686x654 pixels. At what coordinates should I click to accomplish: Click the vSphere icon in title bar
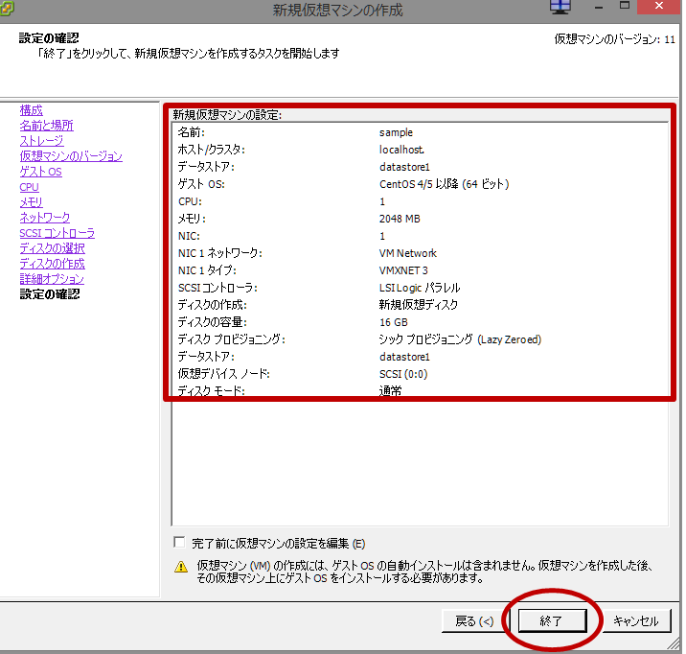pyautogui.click(x=6, y=9)
